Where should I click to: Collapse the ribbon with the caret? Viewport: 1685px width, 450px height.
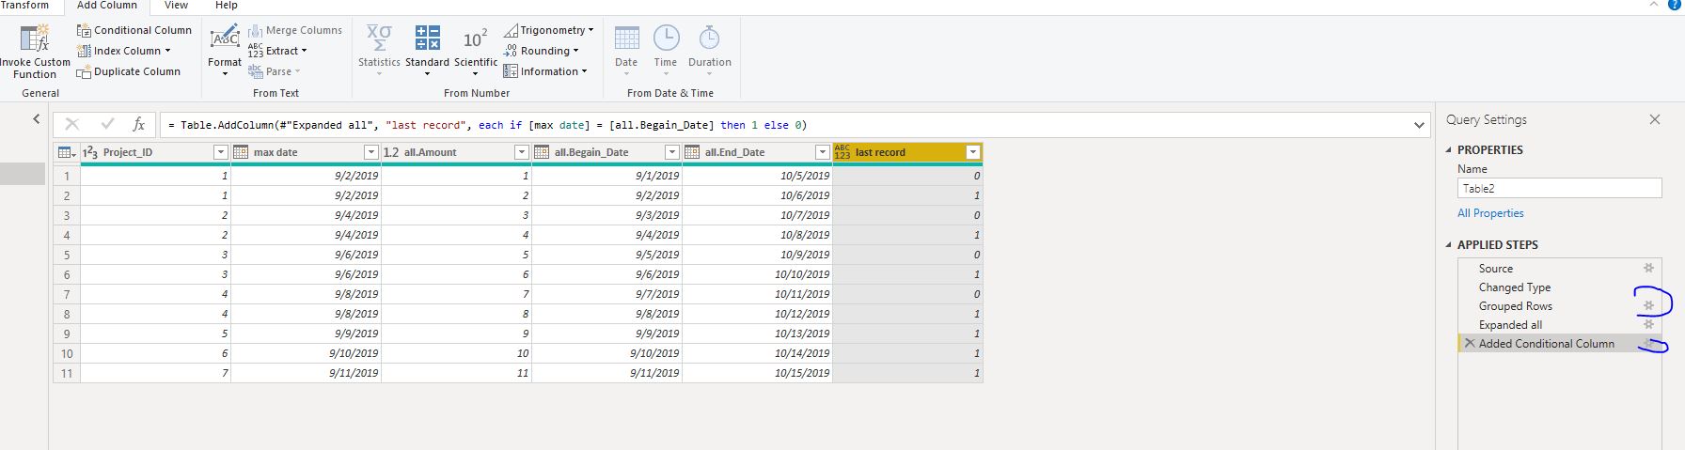tap(1653, 5)
